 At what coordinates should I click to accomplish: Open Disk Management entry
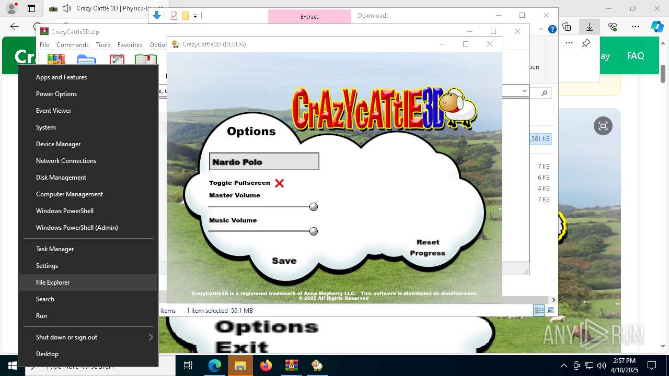tap(88, 178)
